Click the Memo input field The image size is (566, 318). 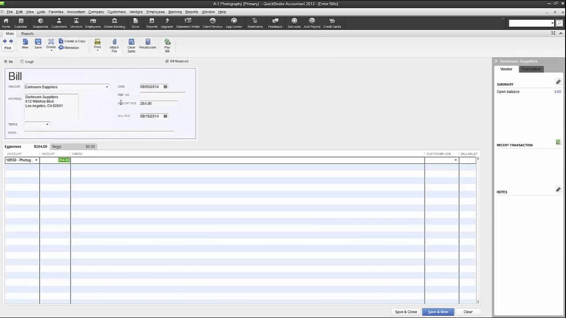(99, 132)
